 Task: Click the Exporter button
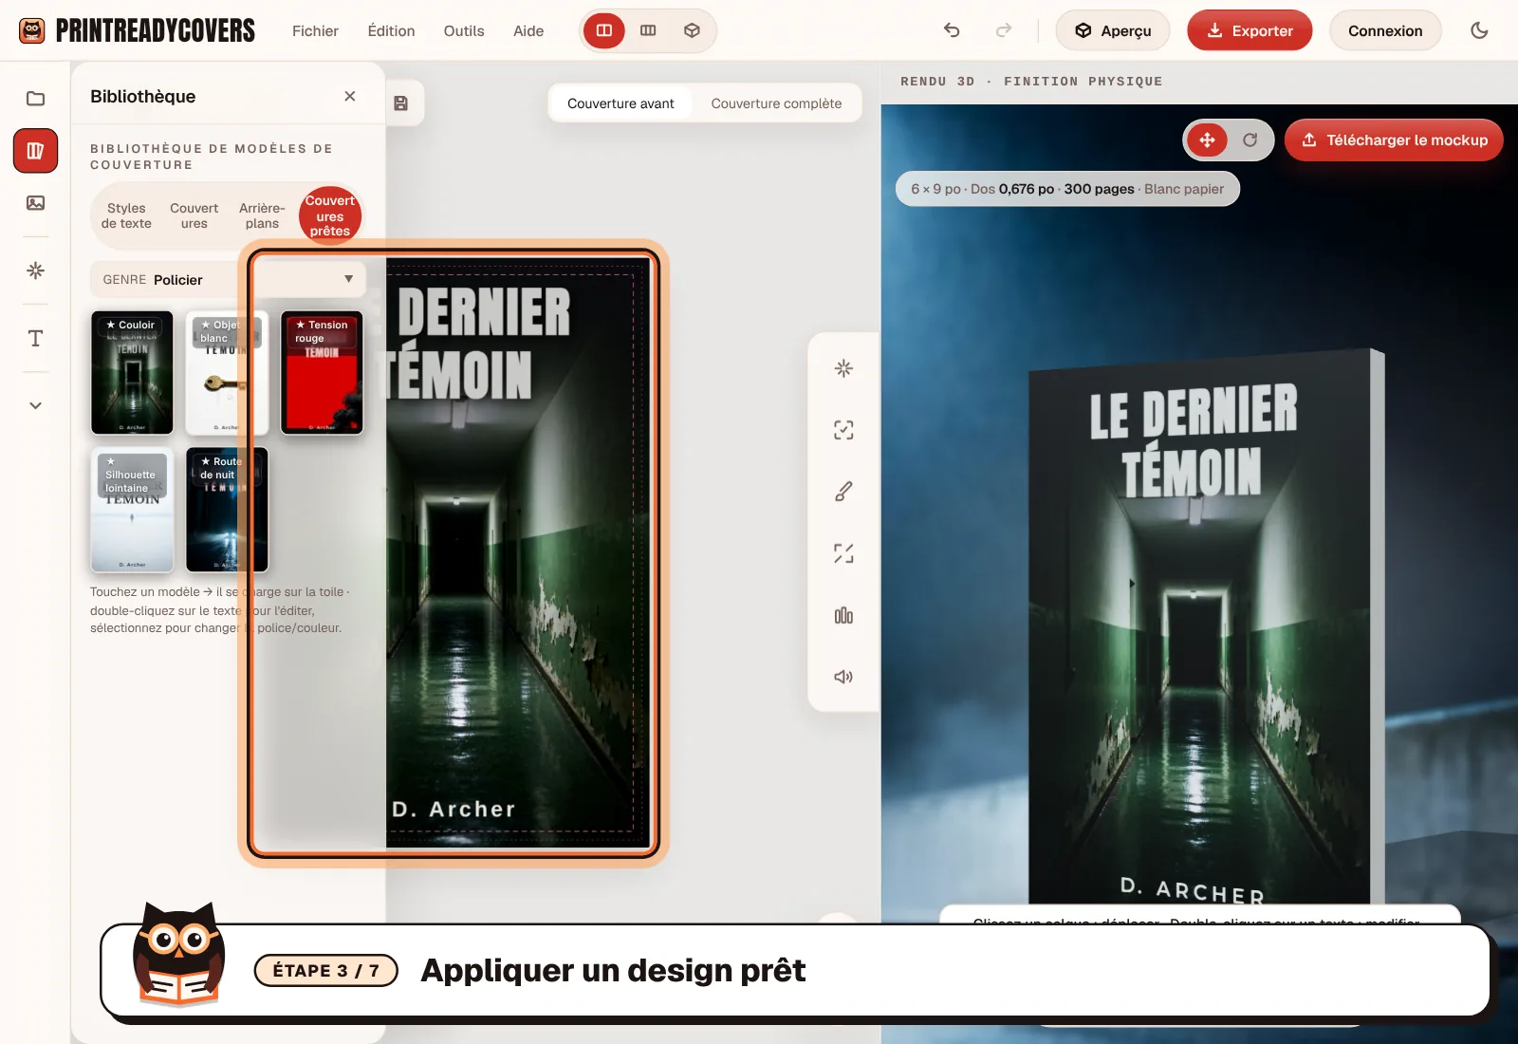[1250, 30]
